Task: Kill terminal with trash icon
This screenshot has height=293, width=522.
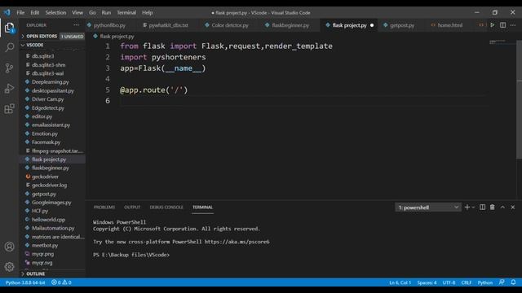Action: (x=493, y=208)
